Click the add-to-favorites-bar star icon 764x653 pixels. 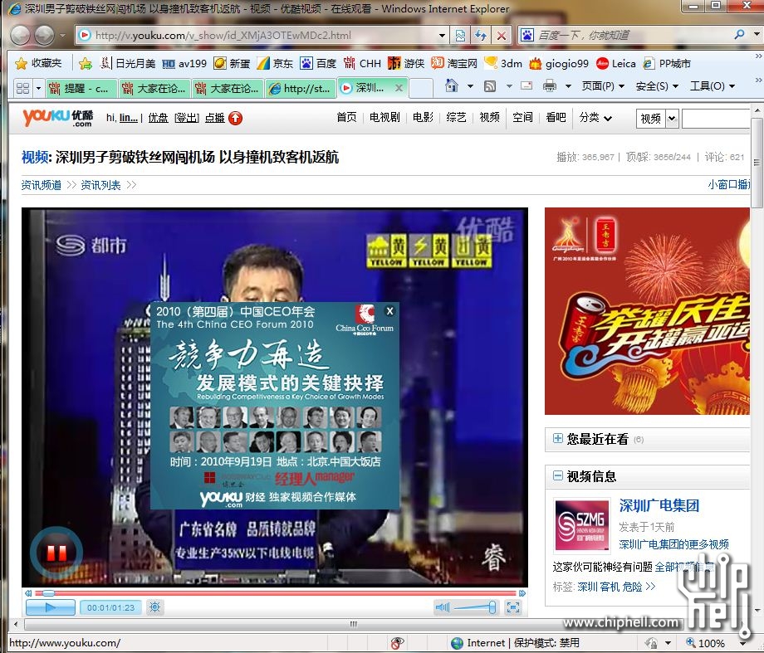[86, 63]
